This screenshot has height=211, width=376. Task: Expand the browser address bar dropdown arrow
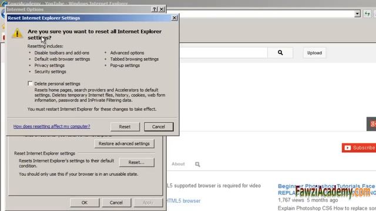[x=357, y=13]
